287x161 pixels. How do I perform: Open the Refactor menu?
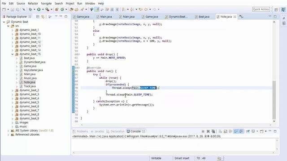pyautogui.click(x=33, y=3)
